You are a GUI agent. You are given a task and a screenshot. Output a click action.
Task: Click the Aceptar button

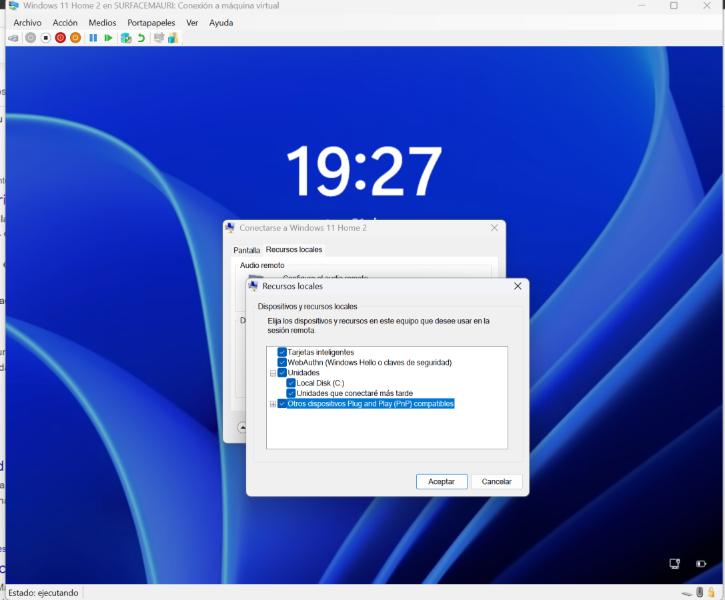tap(441, 481)
